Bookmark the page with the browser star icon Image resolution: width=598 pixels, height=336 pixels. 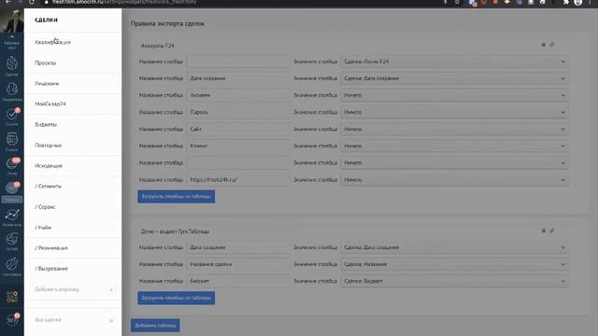(x=457, y=2)
